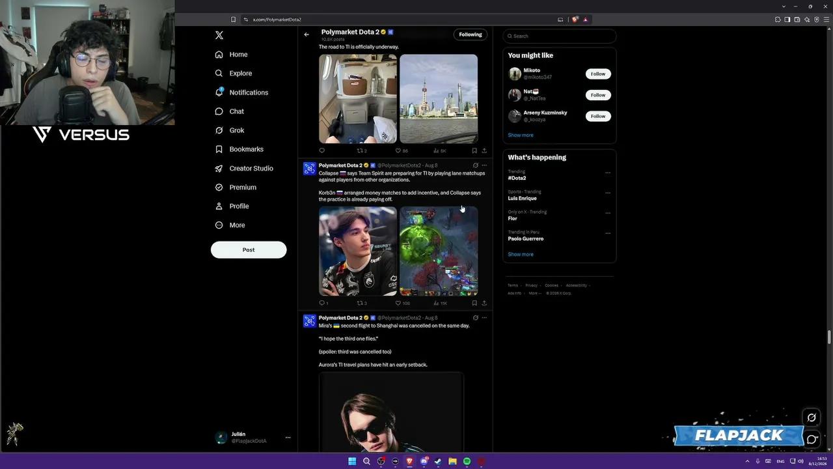Click the back arrow beside Polymarket Dota 2

[x=307, y=35]
